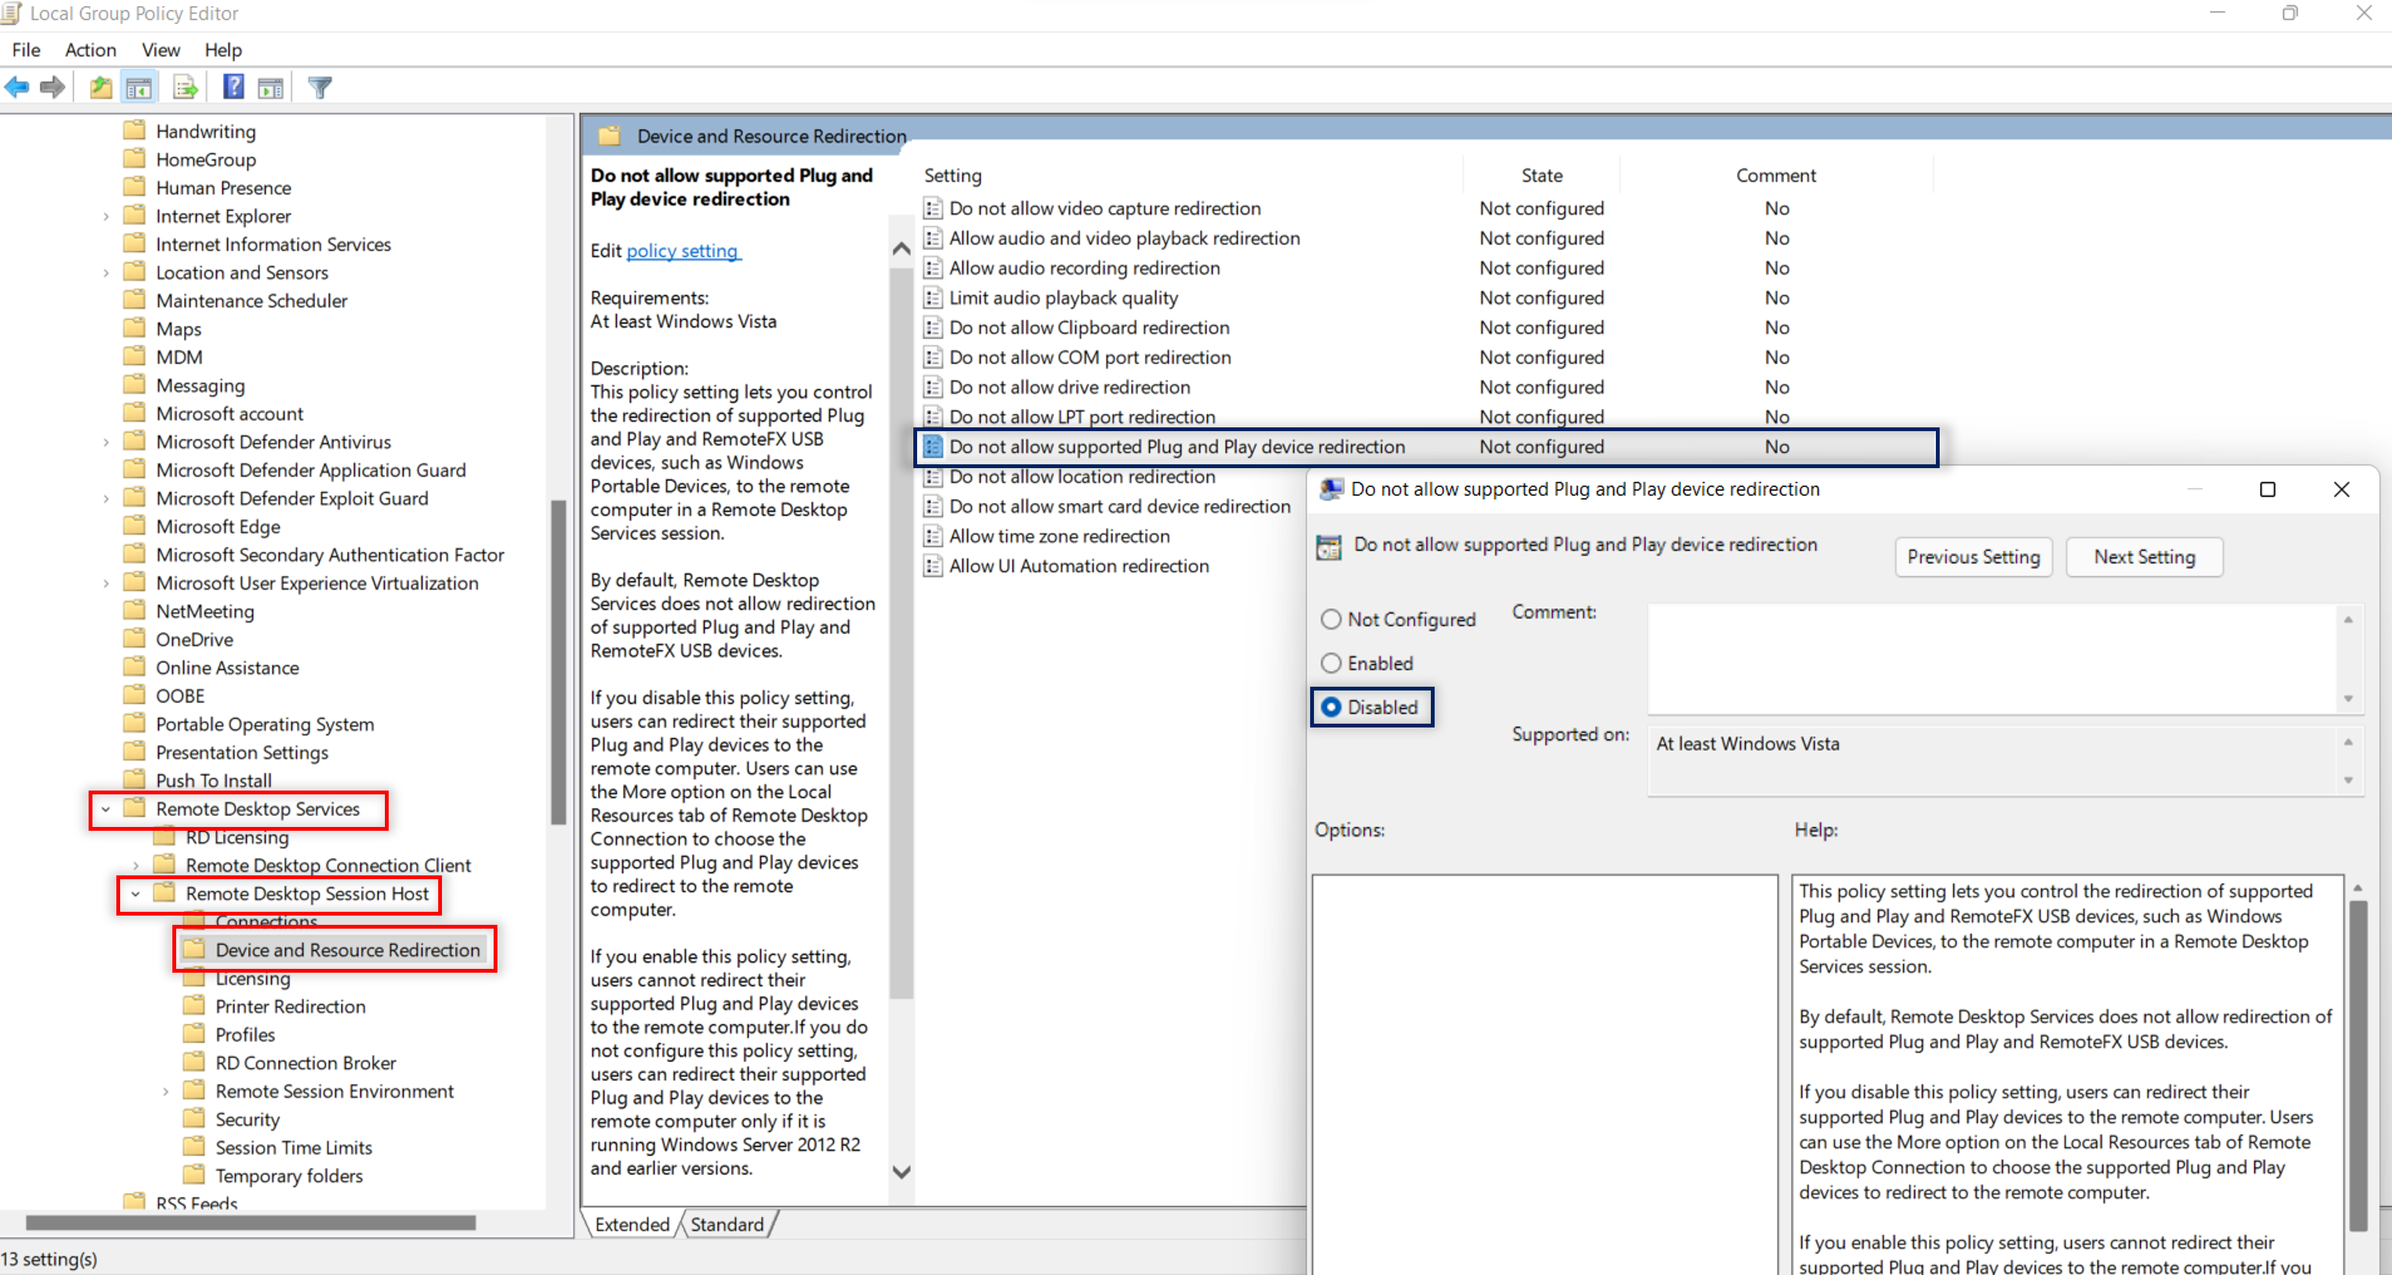Viewport: 2392px width, 1275px height.
Task: Select the Enabled radio button
Action: click(x=1331, y=663)
